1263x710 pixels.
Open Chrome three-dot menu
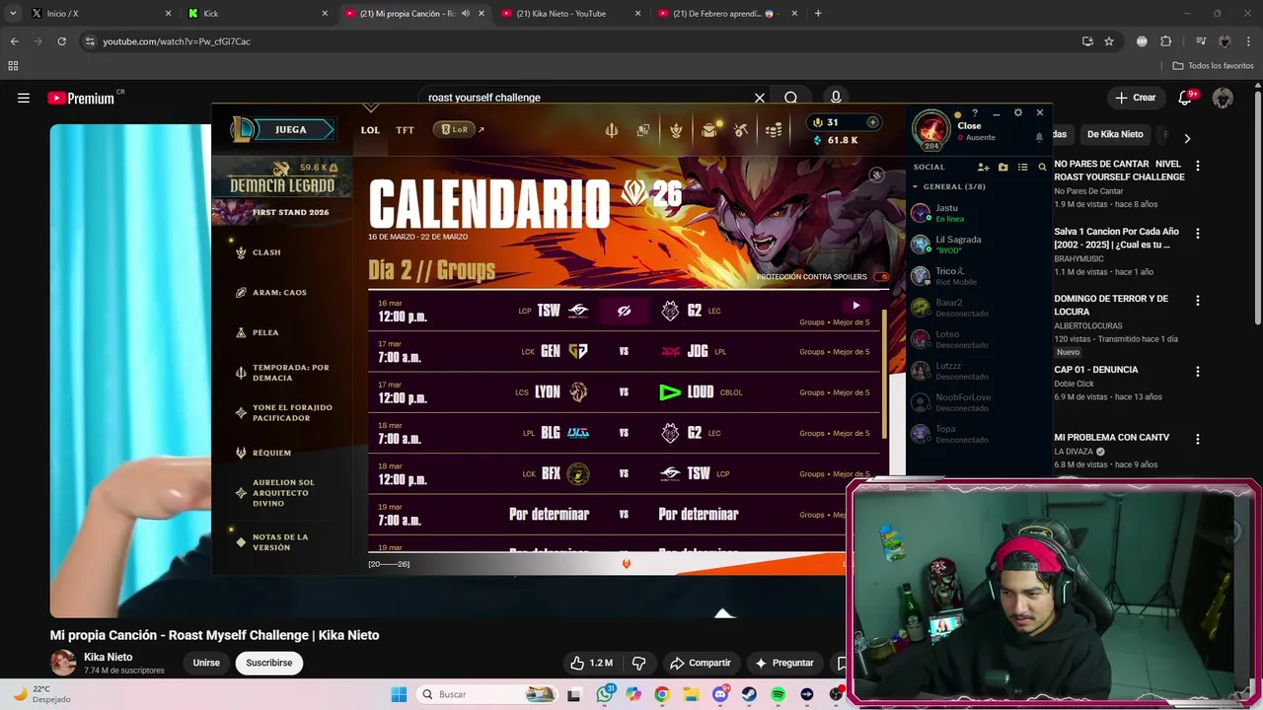[1247, 41]
